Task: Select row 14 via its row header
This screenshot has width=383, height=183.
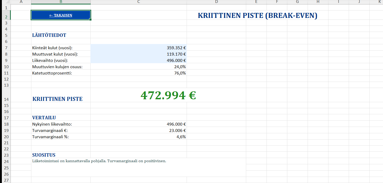Action: click(x=6, y=99)
